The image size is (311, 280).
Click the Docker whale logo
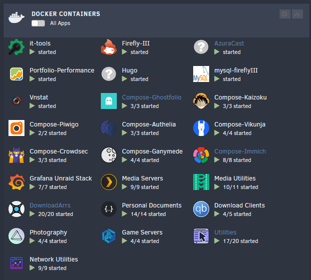[x=16, y=17]
